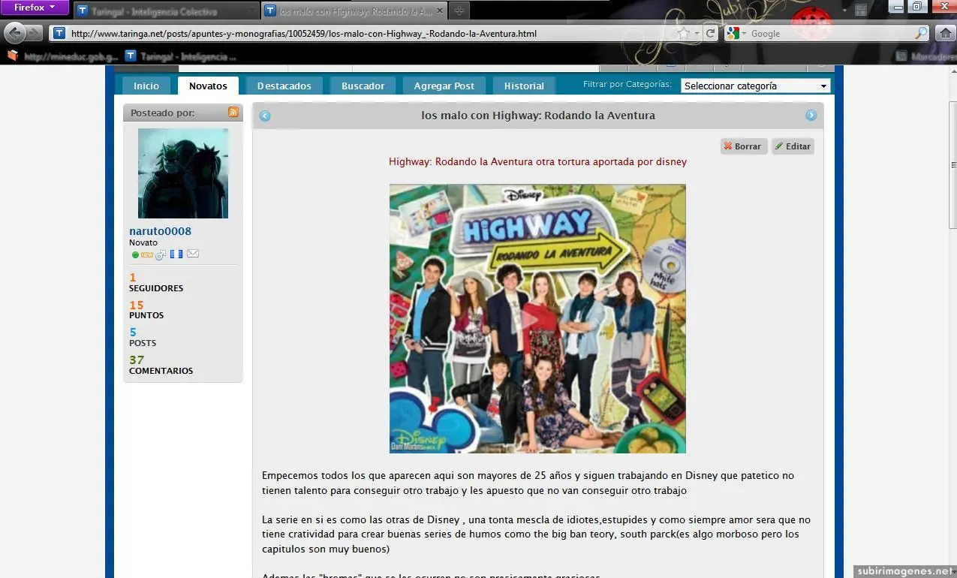
Task: Click the COMENTARIOS count
Action: pos(137,360)
